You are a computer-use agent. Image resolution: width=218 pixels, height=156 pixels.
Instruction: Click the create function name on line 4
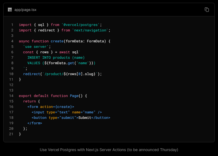point(57,41)
